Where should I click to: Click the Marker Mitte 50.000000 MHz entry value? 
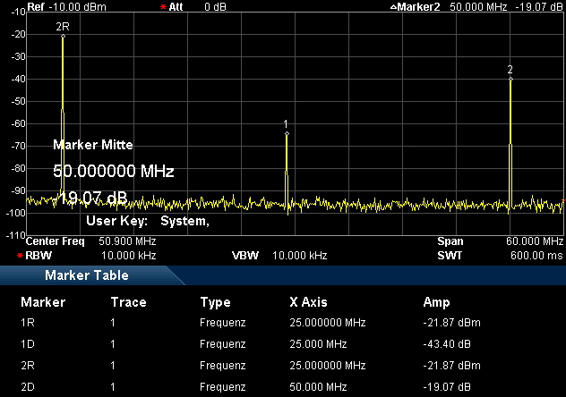coord(113,171)
